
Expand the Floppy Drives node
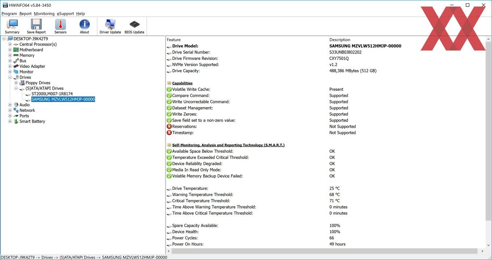click(16, 83)
